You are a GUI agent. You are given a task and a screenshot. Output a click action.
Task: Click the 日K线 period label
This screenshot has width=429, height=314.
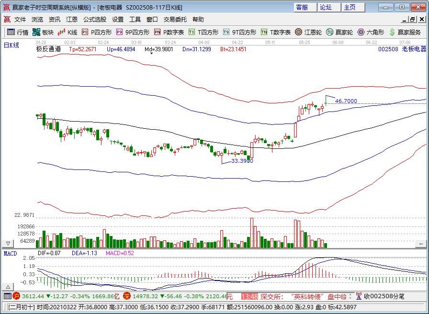coord(11,45)
